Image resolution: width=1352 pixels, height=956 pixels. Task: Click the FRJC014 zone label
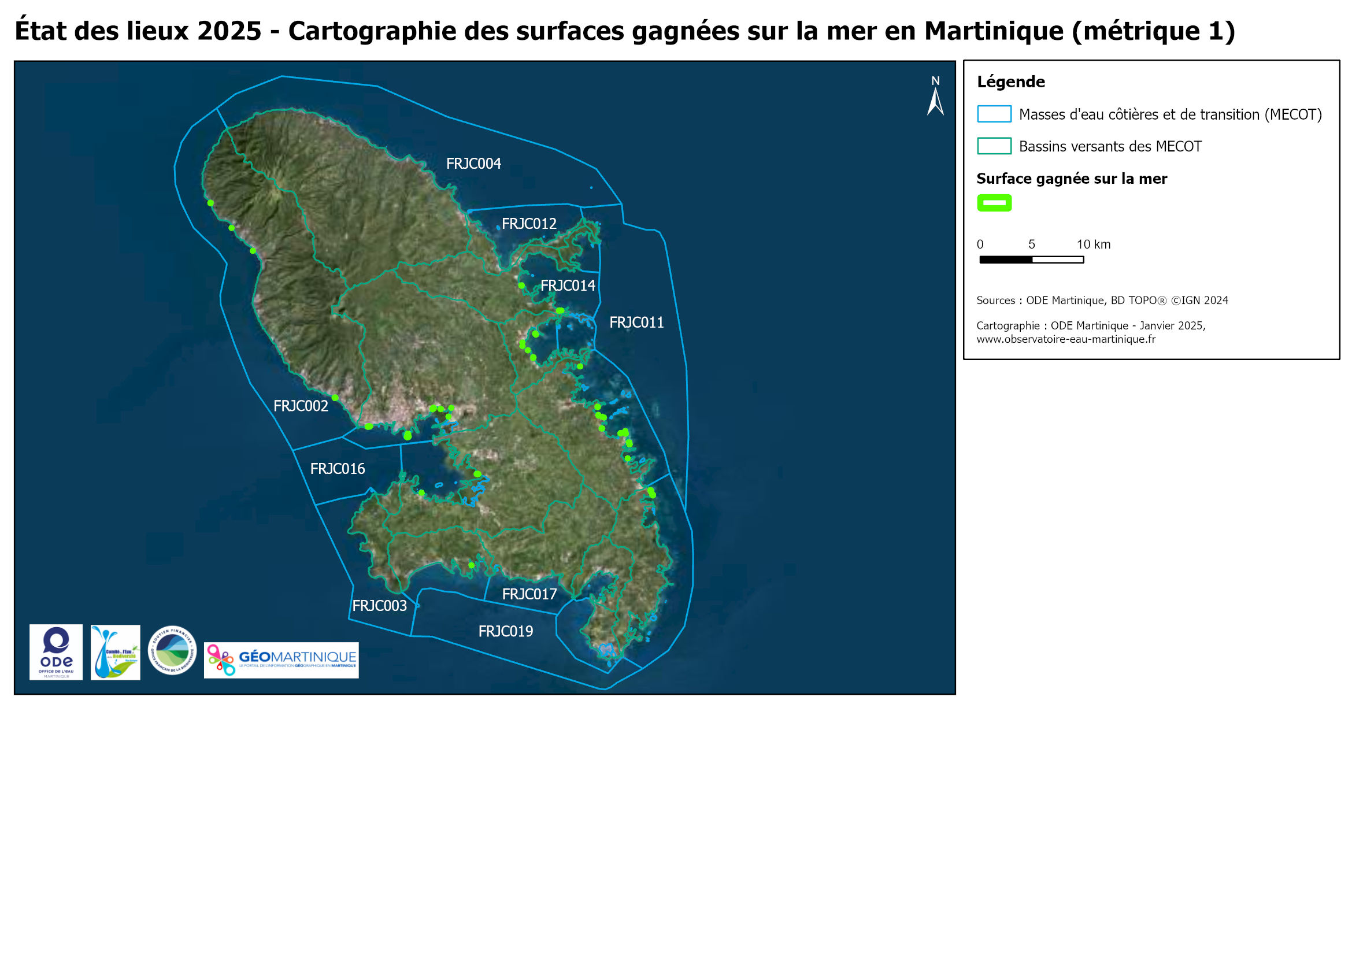568,286
